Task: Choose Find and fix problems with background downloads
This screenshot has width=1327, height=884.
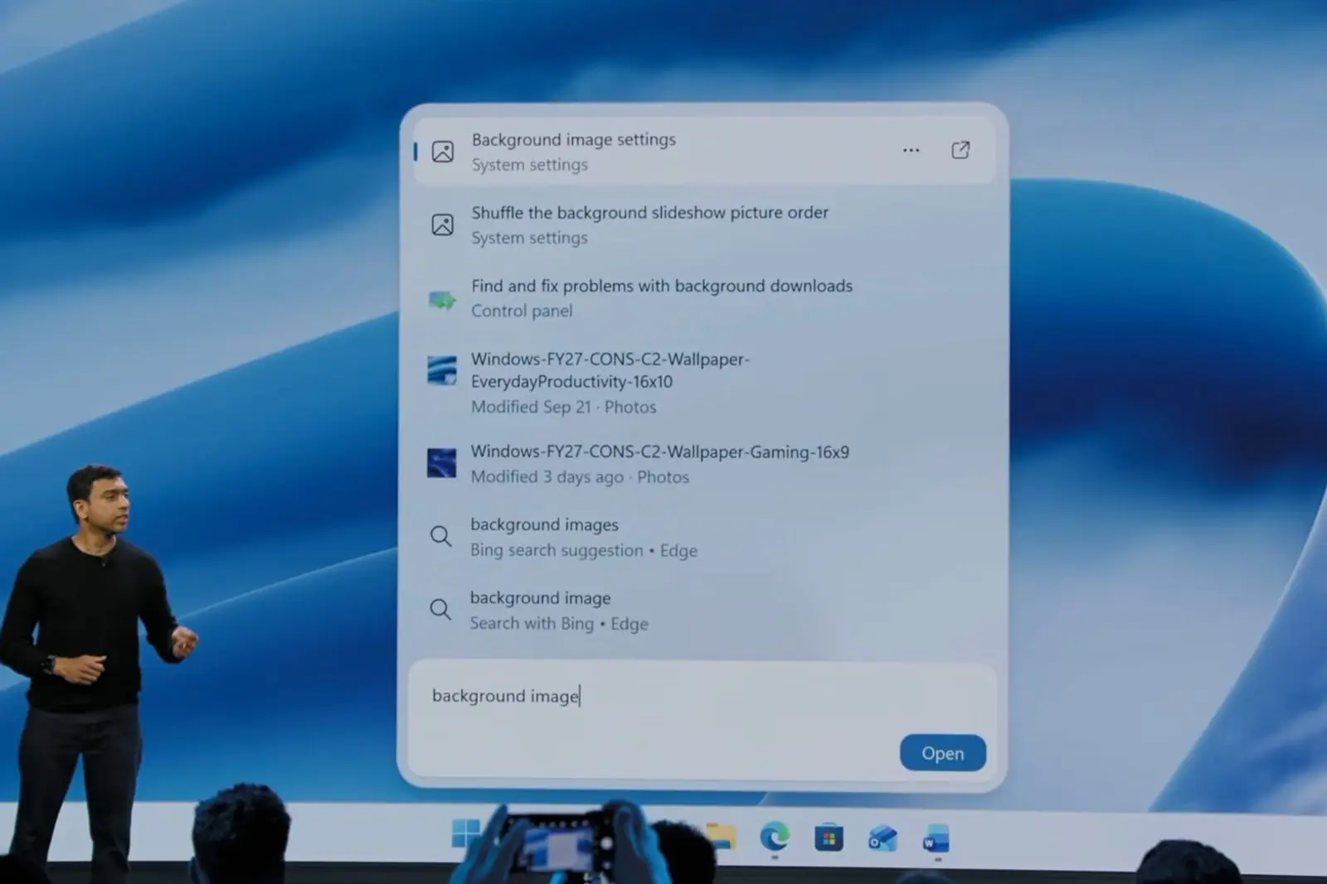Action: pyautogui.click(x=703, y=298)
